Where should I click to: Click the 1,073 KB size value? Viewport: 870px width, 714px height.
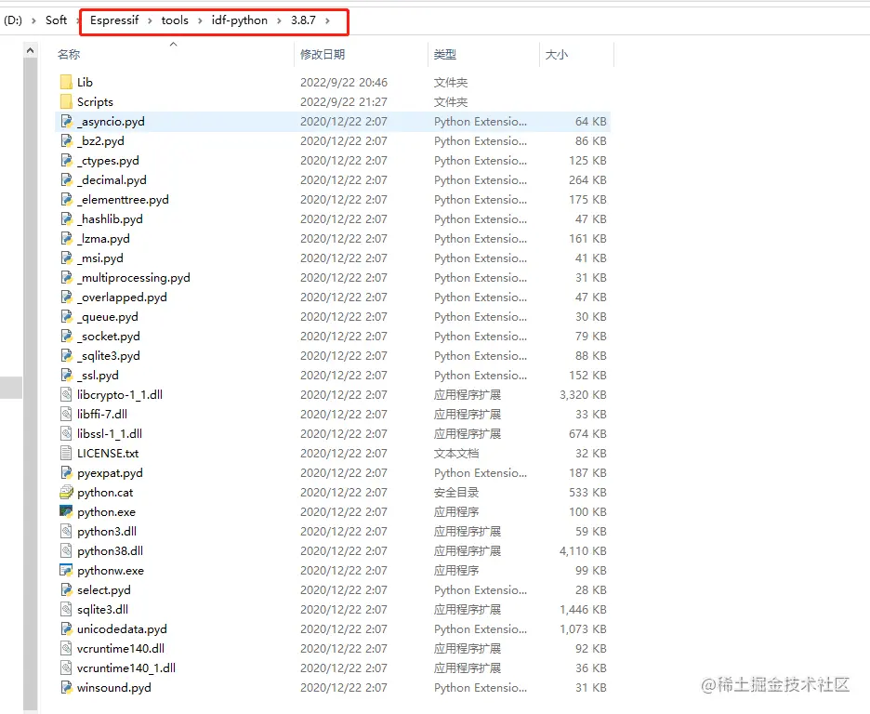point(583,628)
